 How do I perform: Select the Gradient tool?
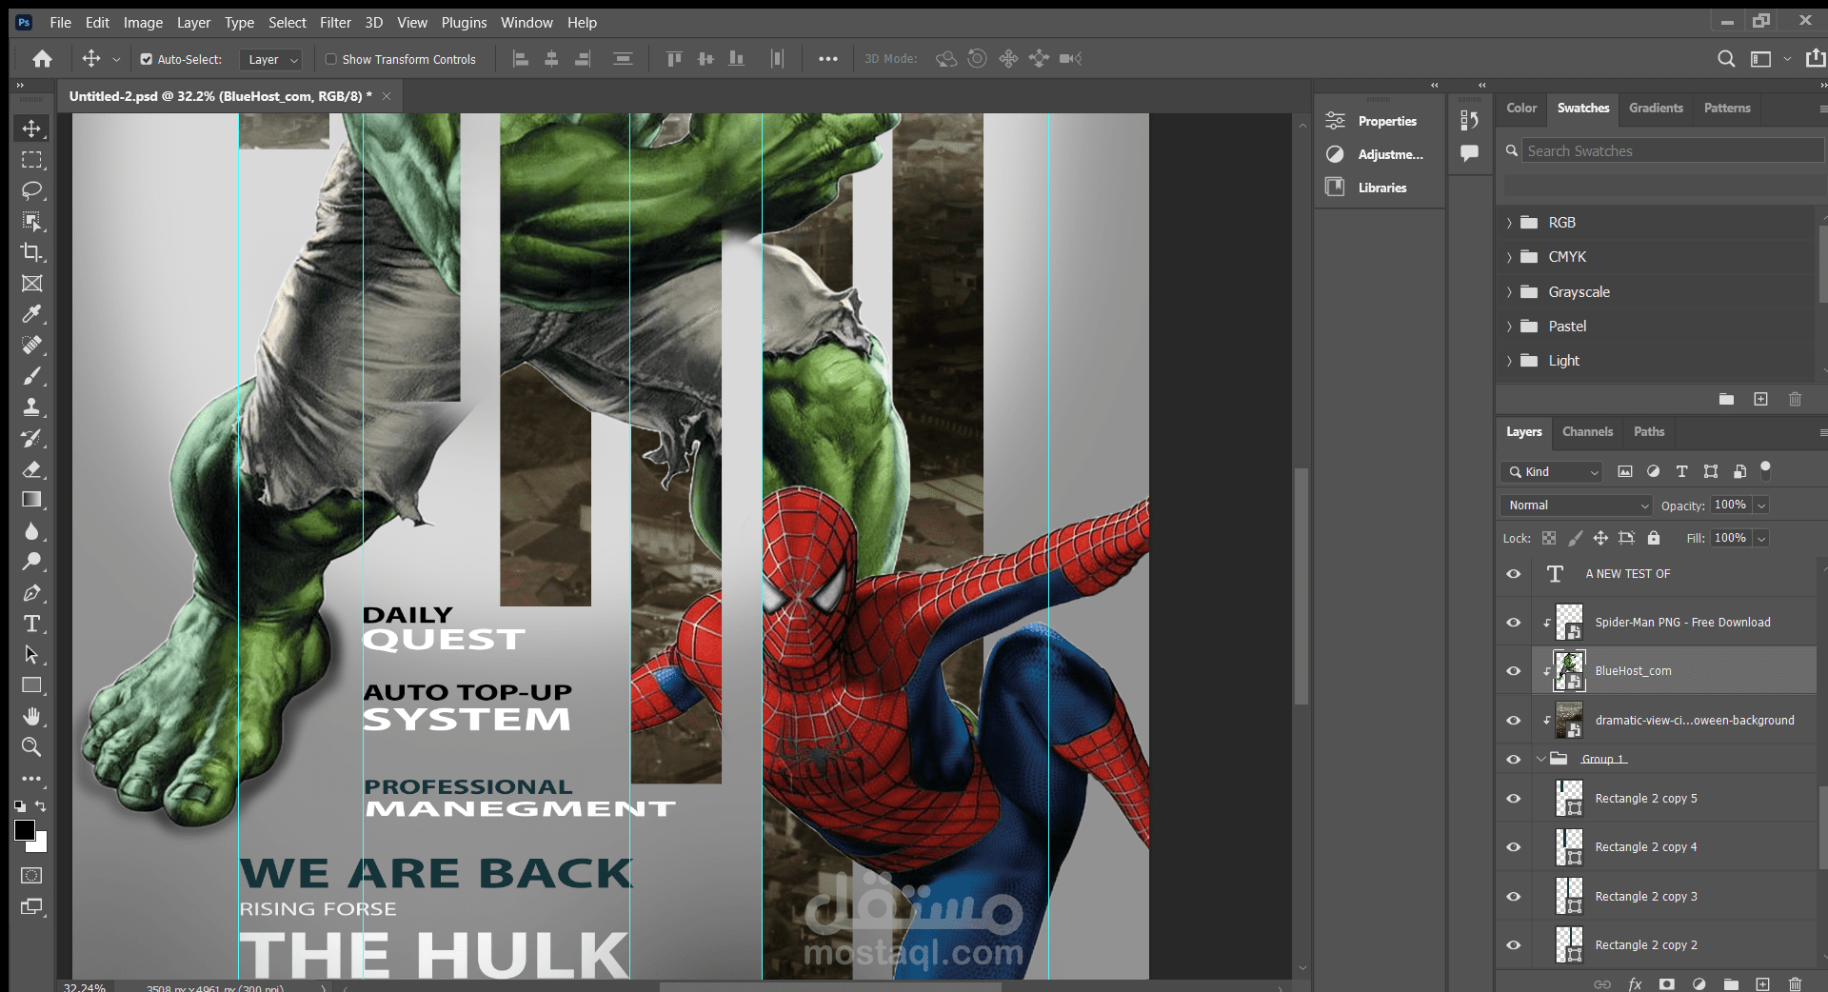coord(31,500)
